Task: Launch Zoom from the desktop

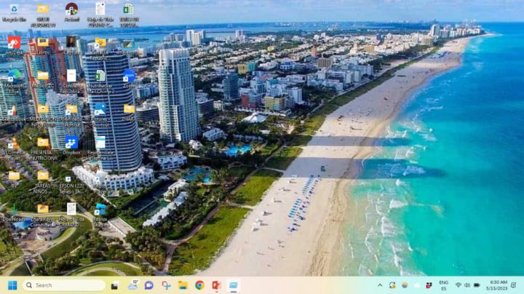Action: coord(129,76)
